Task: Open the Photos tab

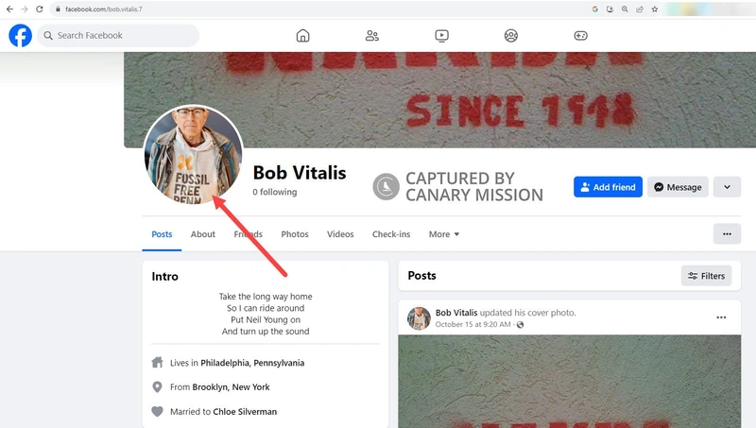Action: point(295,234)
